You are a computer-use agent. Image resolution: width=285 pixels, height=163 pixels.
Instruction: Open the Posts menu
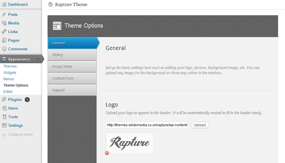click(13, 14)
